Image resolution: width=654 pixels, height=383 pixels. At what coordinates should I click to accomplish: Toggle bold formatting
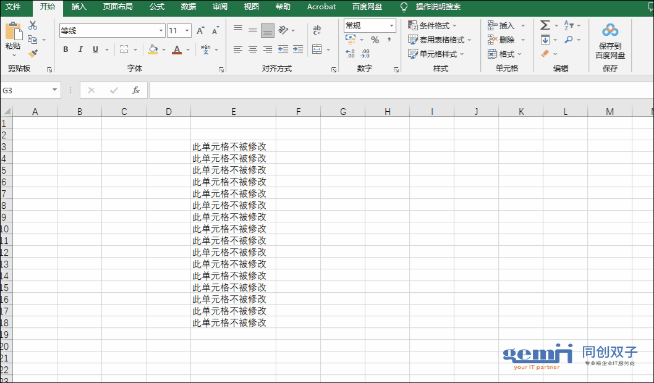66,49
